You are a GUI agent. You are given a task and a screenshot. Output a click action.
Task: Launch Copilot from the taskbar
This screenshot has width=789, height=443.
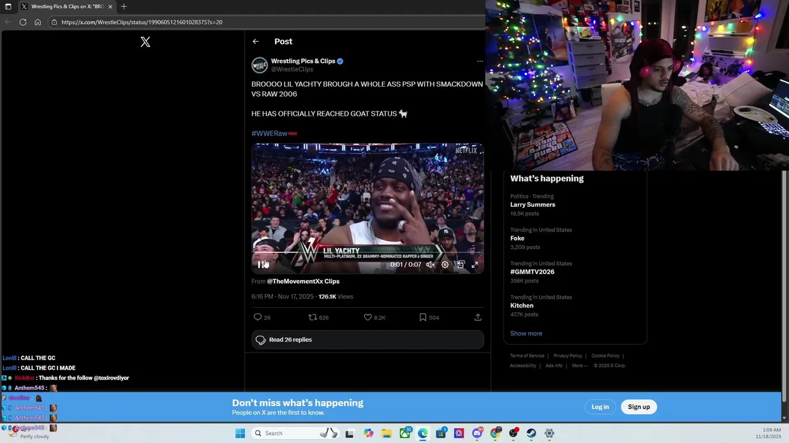pos(369,433)
